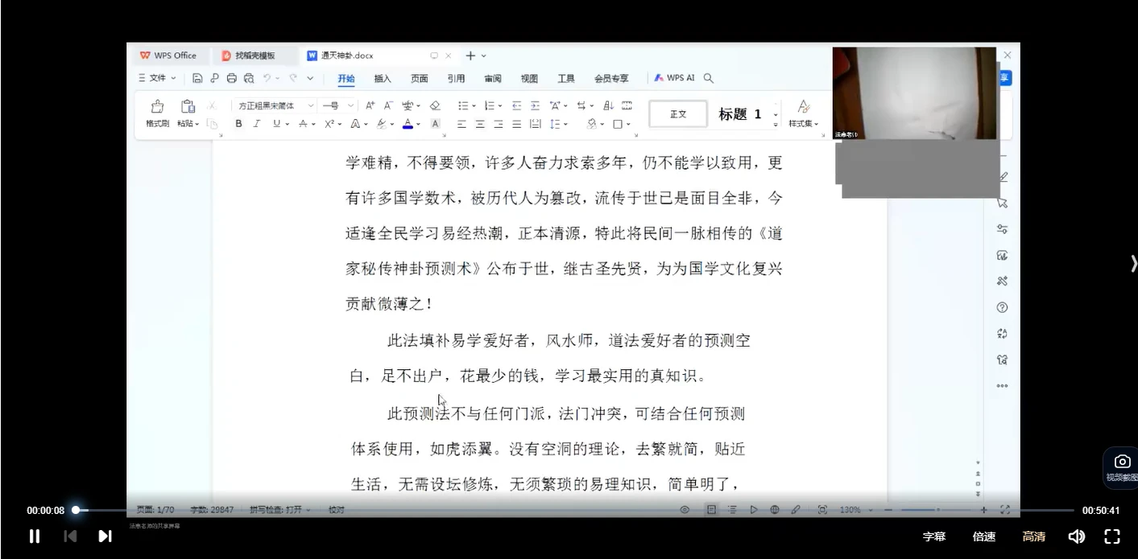Open the 倍速 playback speed option

pos(984,536)
